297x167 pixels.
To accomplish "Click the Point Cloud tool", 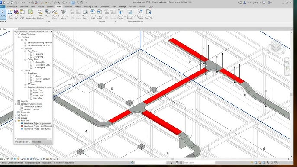I will 55,14.
